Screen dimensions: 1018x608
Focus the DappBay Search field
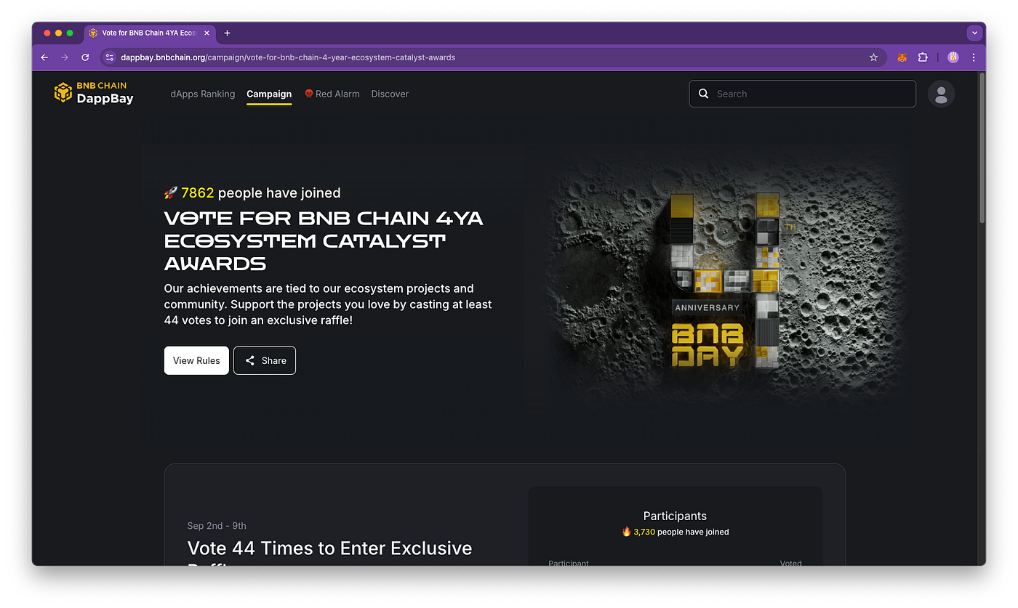802,94
